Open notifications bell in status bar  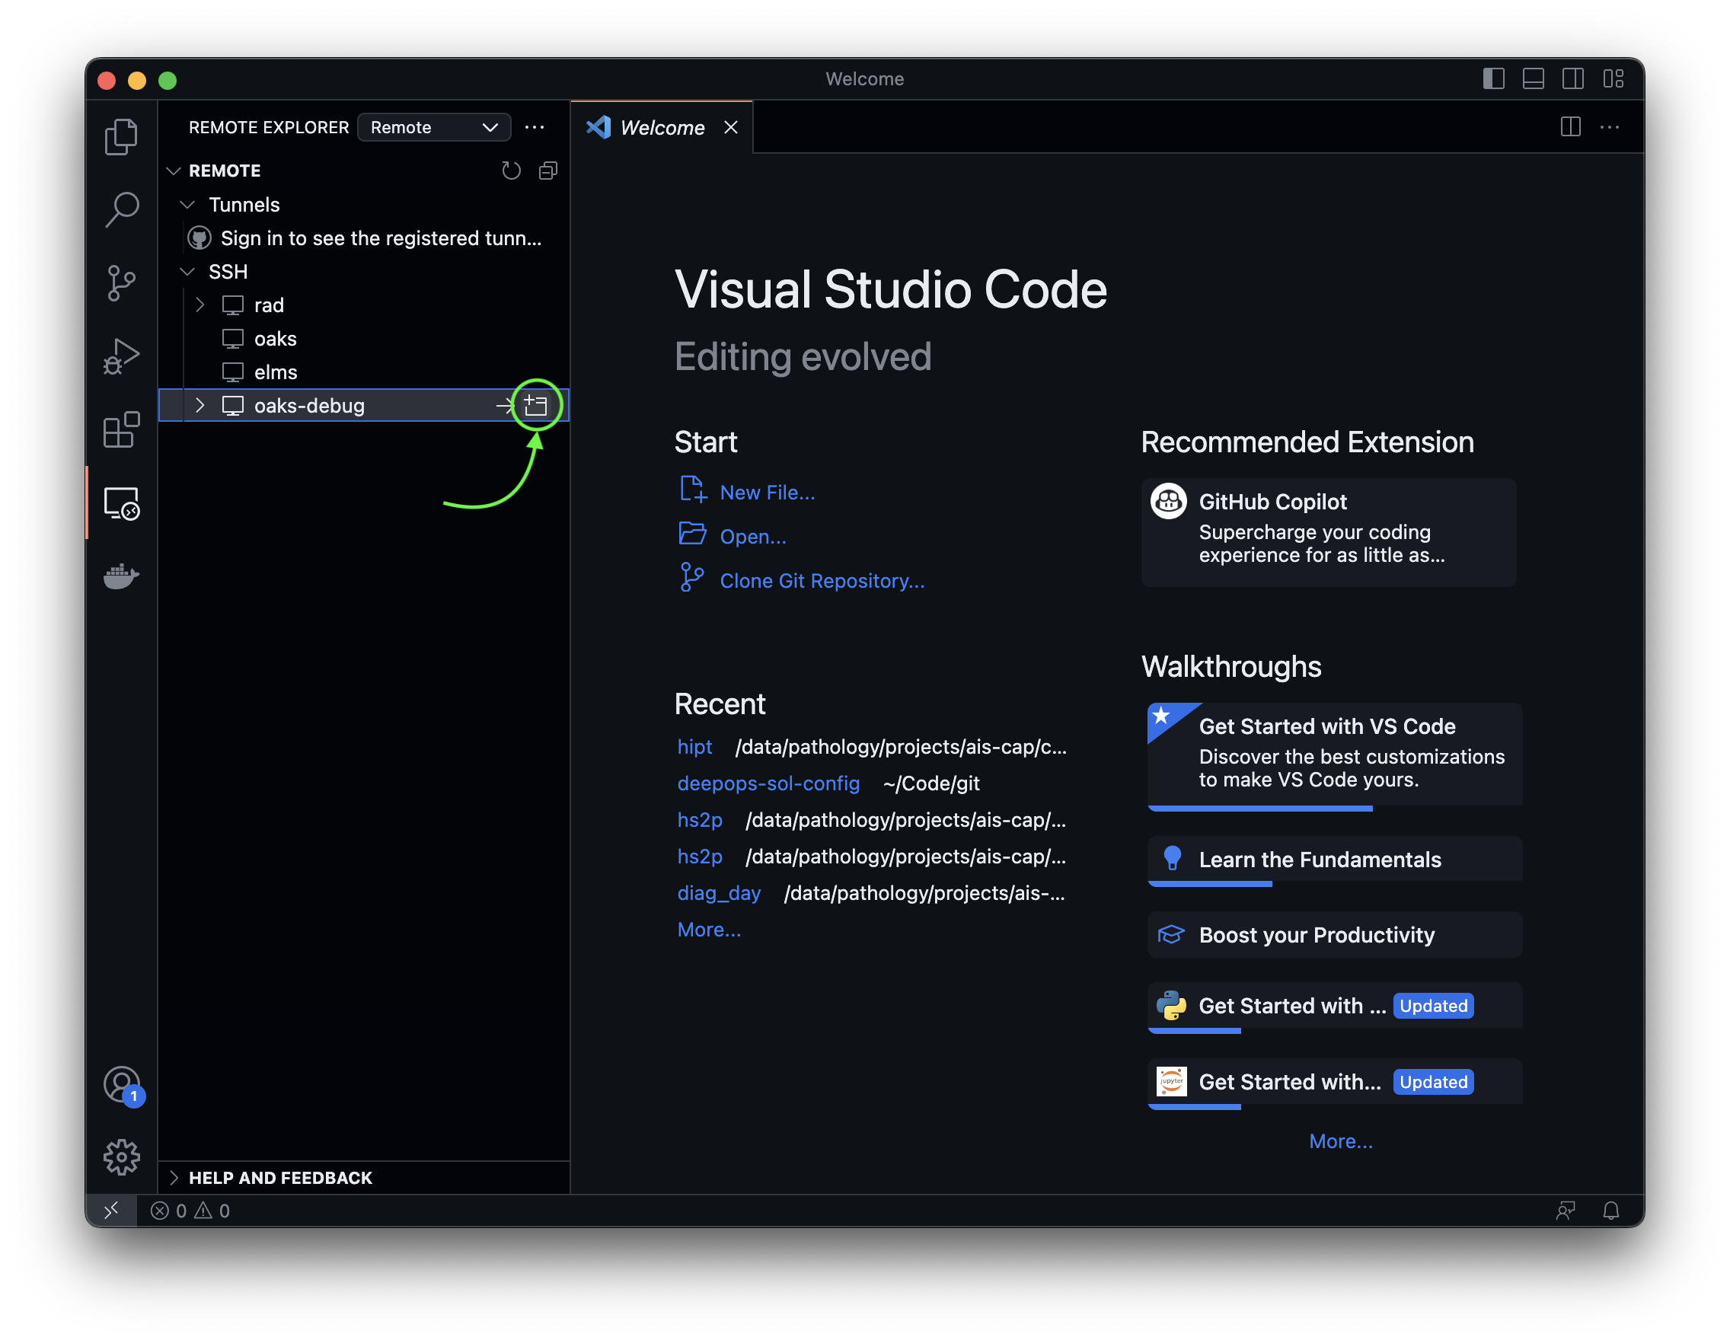[x=1610, y=1210]
